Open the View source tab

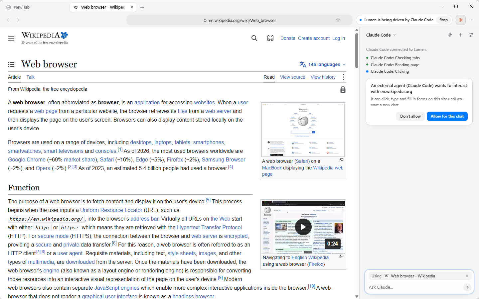click(x=293, y=77)
